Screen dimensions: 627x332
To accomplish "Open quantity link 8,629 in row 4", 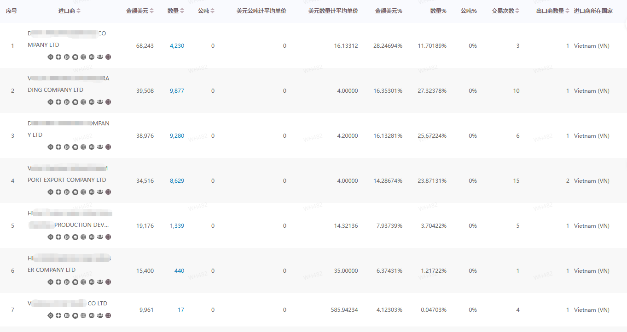I will (x=177, y=181).
